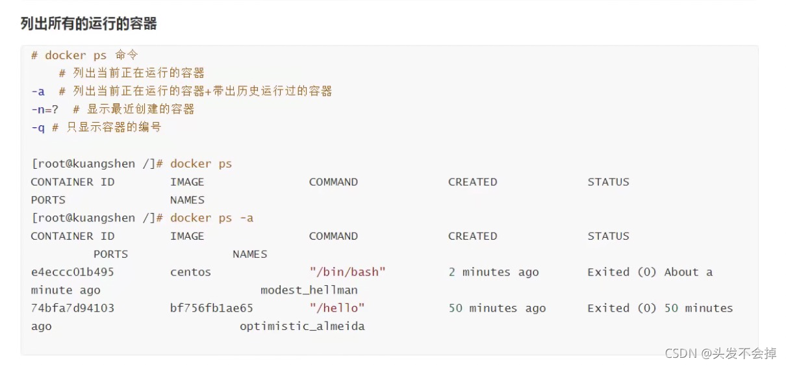Click the CSDN @头发不会掉 watermark
786x365 pixels.
tap(720, 353)
